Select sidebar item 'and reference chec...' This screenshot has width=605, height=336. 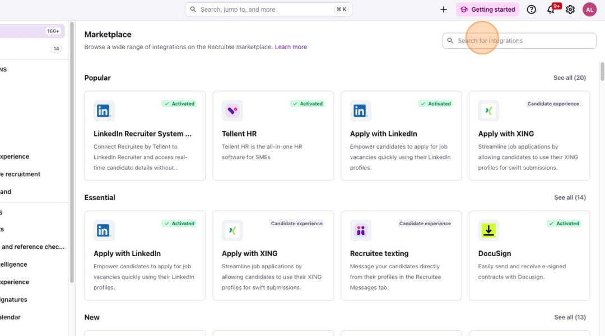pos(32,247)
